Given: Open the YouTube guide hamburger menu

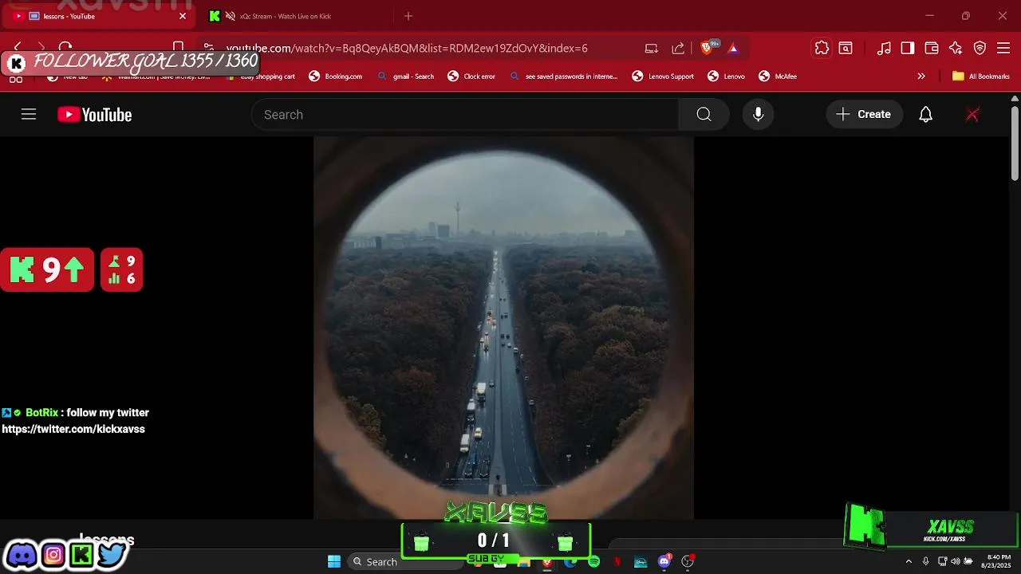Looking at the screenshot, I should (29, 115).
